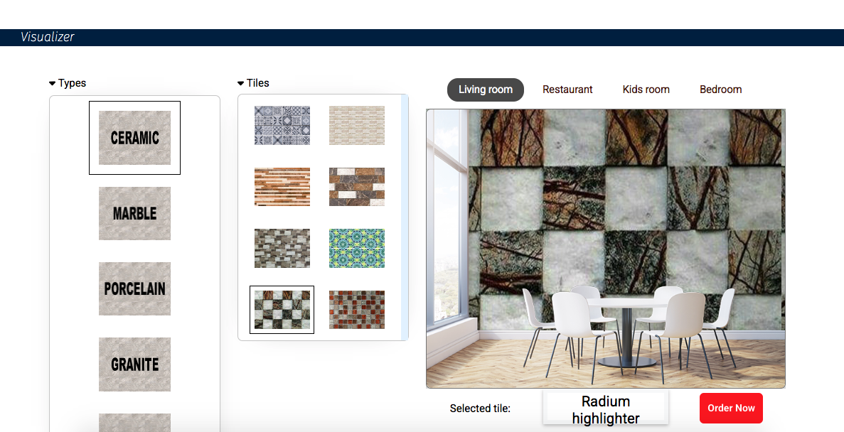The image size is (844, 432).
Task: Switch to the Kids room tab
Action: [646, 90]
